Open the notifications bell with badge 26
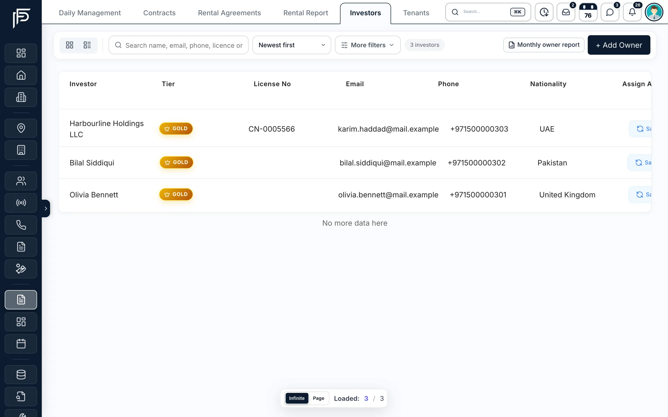The height and width of the screenshot is (417, 668). pyautogui.click(x=632, y=12)
